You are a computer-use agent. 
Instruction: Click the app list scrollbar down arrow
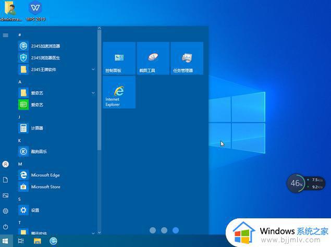pos(99,232)
